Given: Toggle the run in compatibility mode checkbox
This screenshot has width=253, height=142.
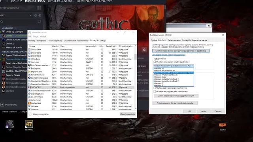Looking at the screenshot, I should point(155,62).
